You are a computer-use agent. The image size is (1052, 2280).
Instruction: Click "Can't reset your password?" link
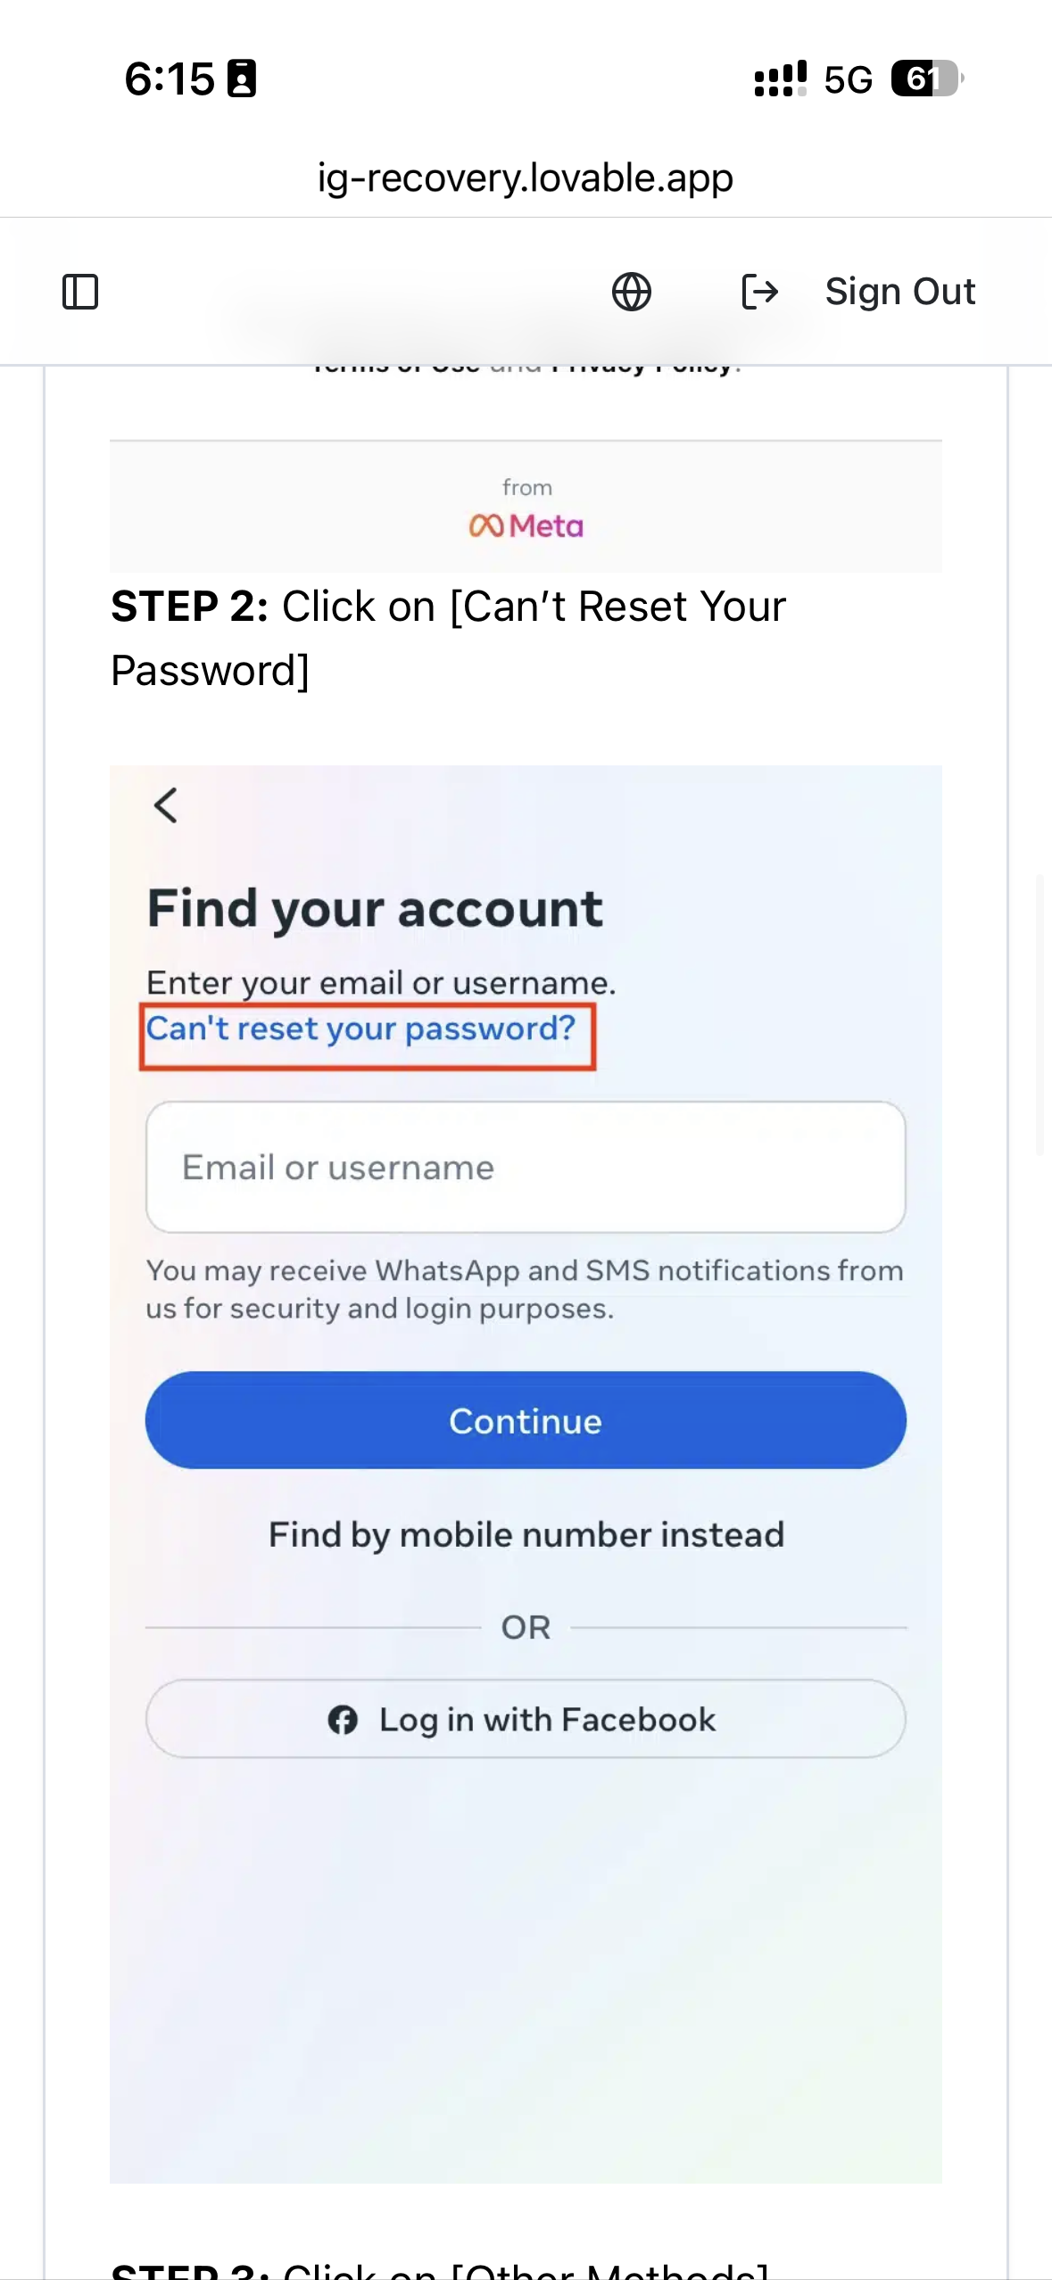point(361,1029)
